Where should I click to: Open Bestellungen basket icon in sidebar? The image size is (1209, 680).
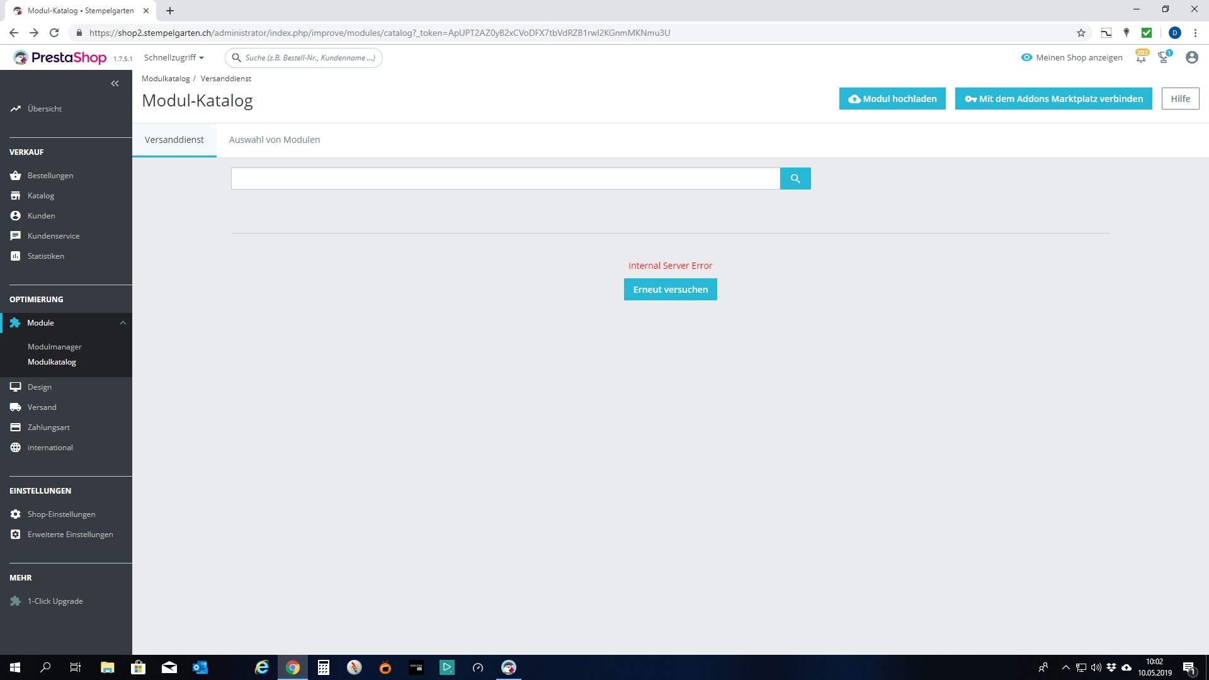pos(16,176)
